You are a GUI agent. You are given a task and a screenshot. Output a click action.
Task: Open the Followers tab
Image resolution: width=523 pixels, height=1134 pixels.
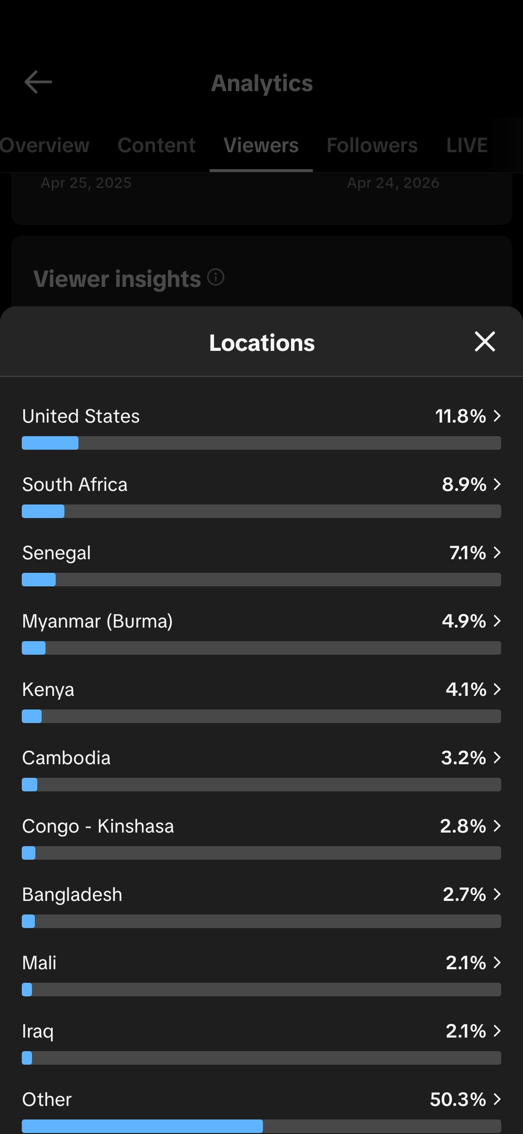click(x=372, y=145)
